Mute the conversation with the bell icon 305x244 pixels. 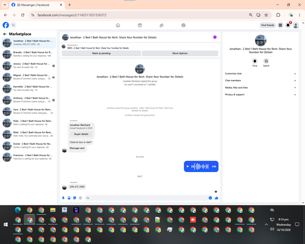[255, 61]
